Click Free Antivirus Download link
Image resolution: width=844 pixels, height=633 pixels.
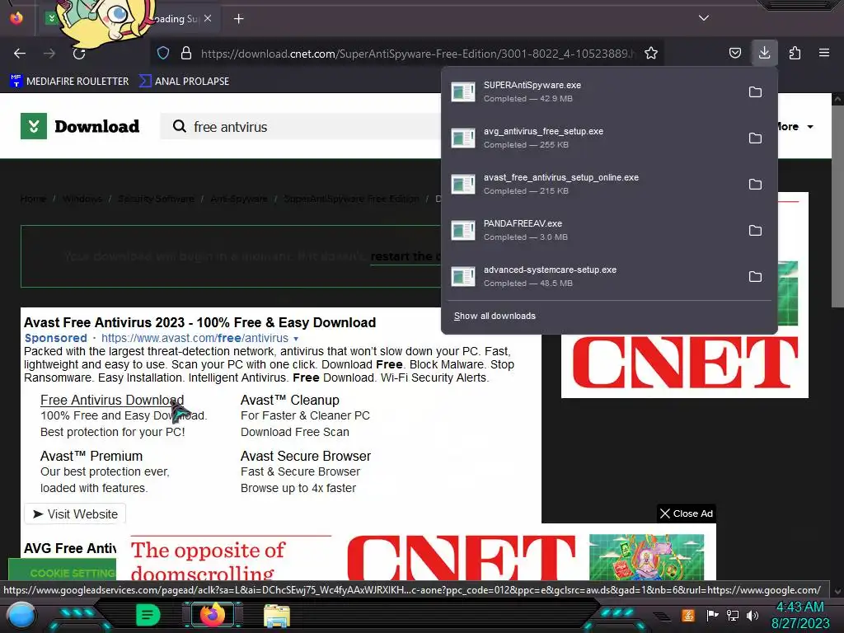[x=112, y=400]
